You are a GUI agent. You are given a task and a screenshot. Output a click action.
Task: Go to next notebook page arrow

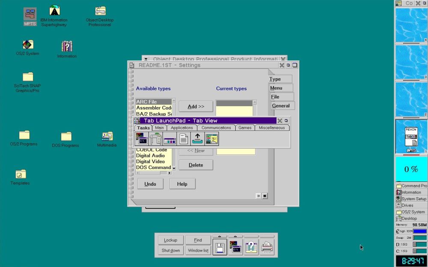point(265,196)
